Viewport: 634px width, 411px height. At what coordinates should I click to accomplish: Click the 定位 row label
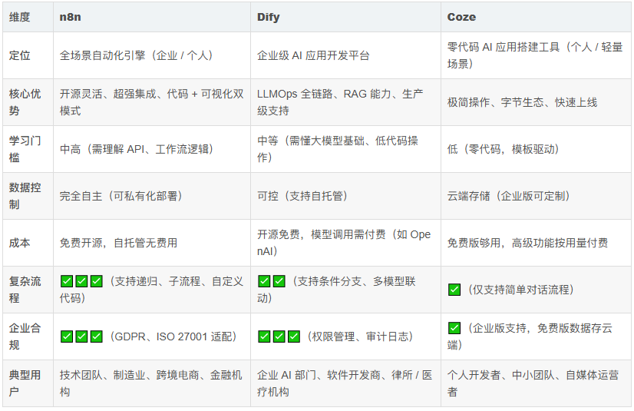click(x=28, y=55)
